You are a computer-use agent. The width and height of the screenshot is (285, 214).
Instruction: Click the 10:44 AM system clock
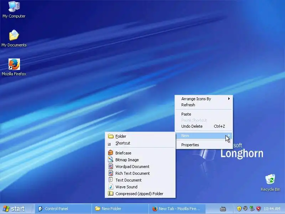click(272, 209)
